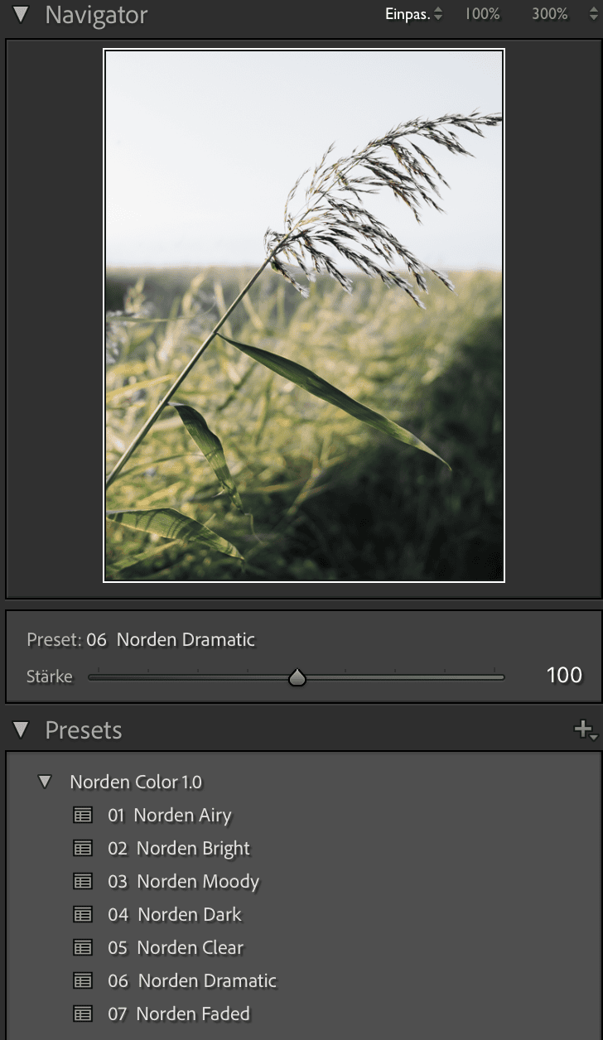This screenshot has width=603, height=1040.
Task: Apply the 03 Norden Moody preset
Action: [x=184, y=881]
